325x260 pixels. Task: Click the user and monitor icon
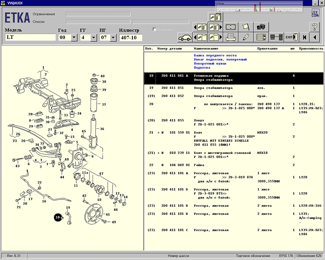(261, 27)
